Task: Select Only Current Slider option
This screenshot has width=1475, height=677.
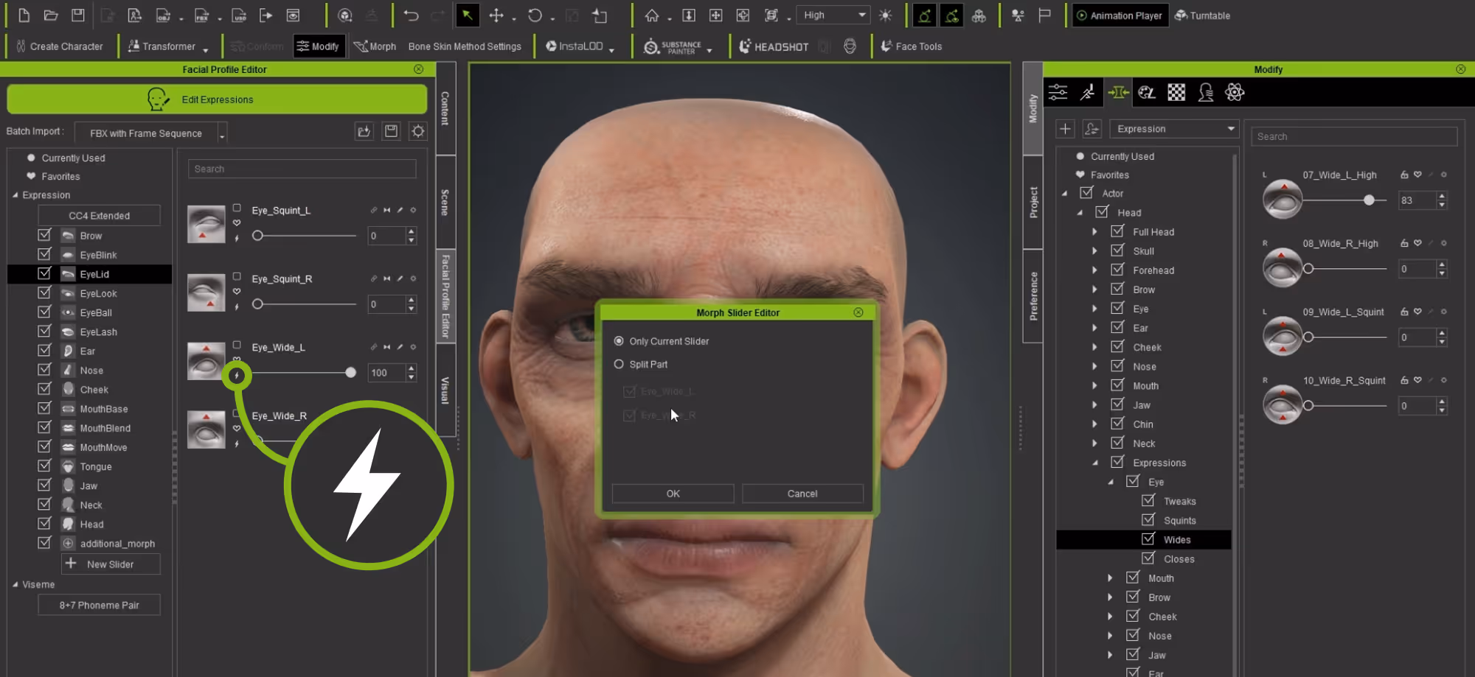Action: coord(619,341)
